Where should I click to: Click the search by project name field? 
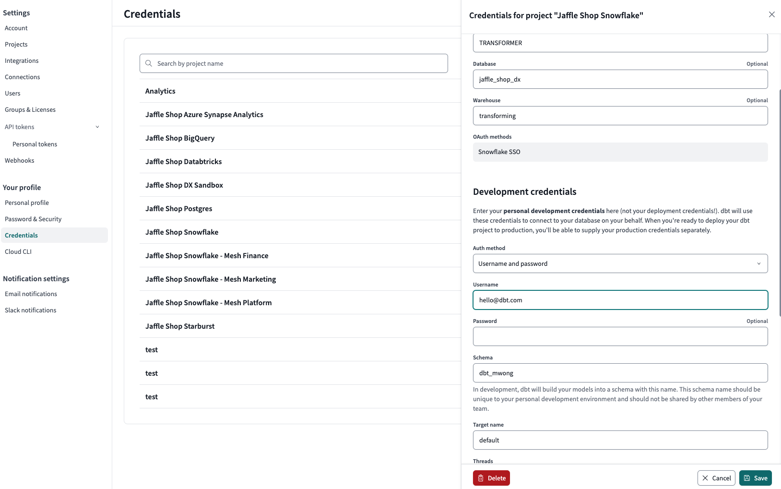click(x=293, y=63)
